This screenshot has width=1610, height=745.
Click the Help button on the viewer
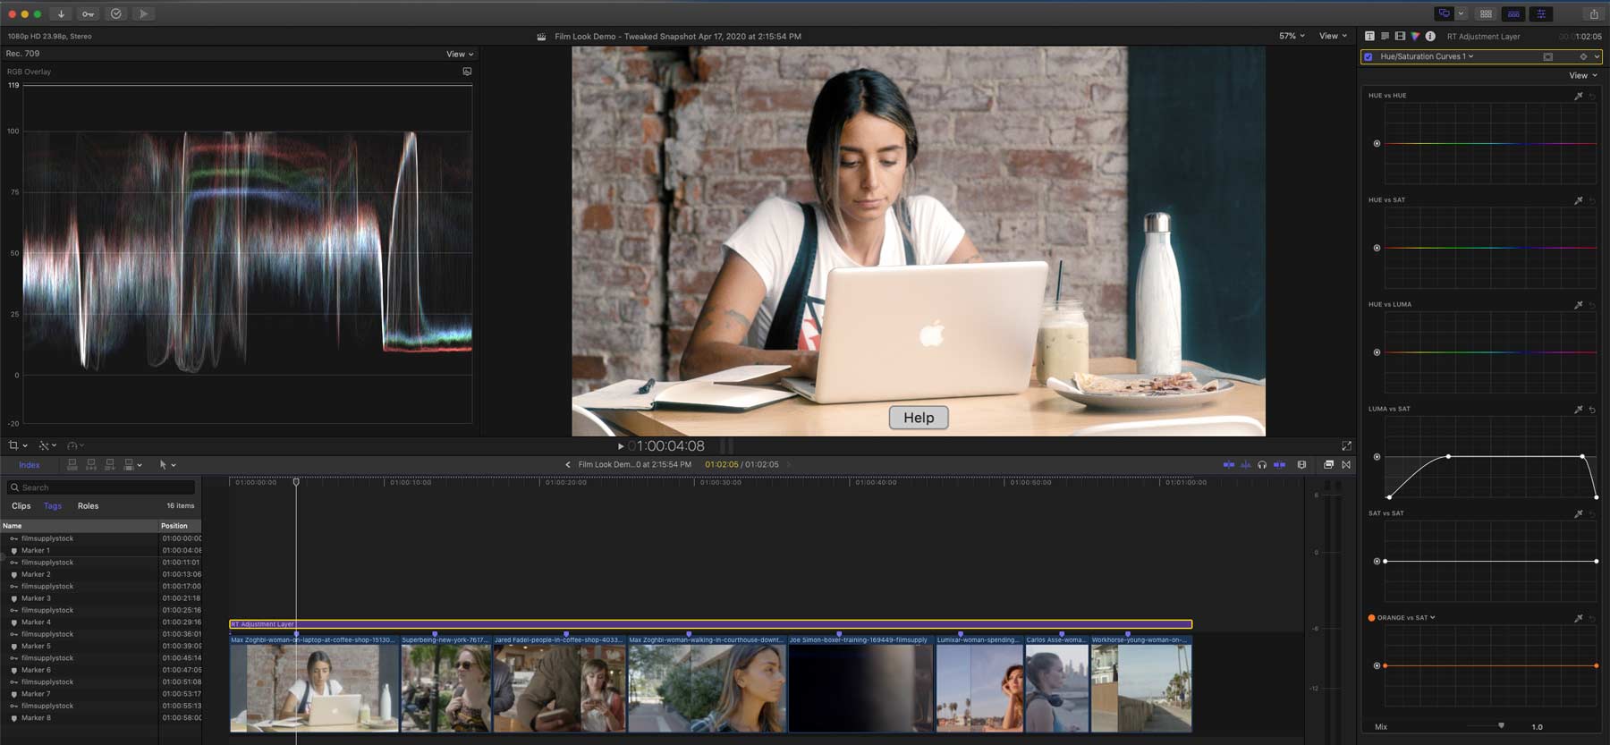click(x=919, y=418)
